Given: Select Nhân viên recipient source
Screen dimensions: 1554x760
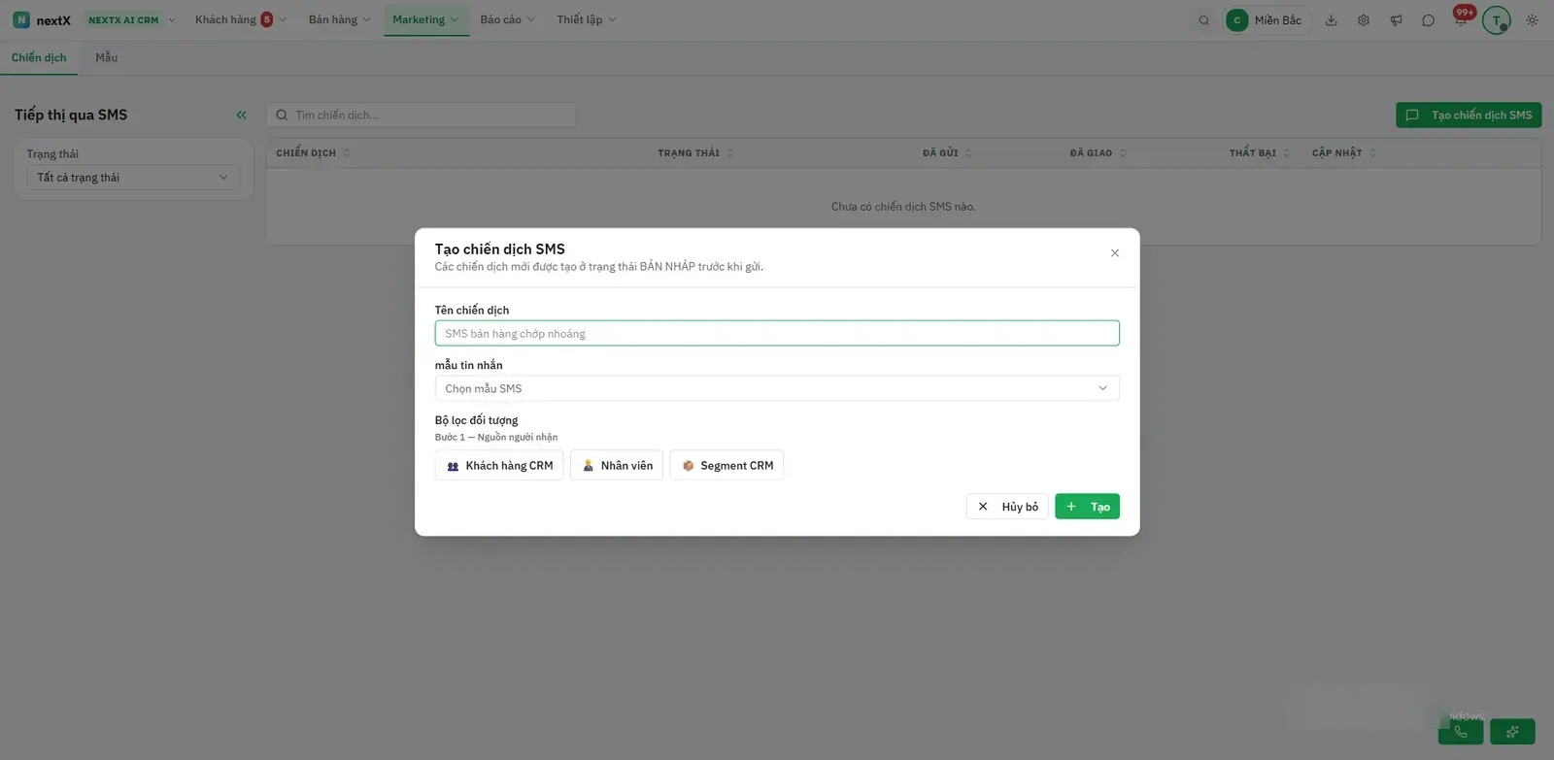Looking at the screenshot, I should pyautogui.click(x=617, y=466).
